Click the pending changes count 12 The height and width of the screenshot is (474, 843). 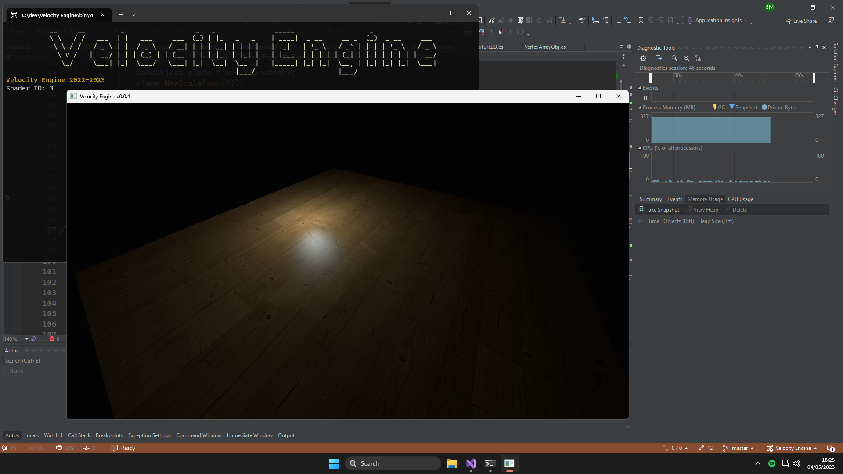[706, 448]
